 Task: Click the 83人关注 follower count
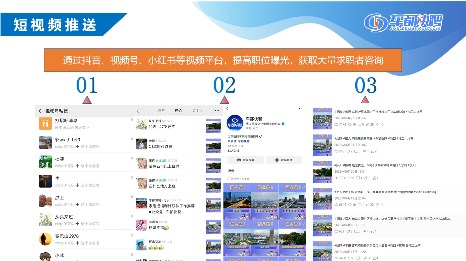pyautogui.click(x=234, y=151)
